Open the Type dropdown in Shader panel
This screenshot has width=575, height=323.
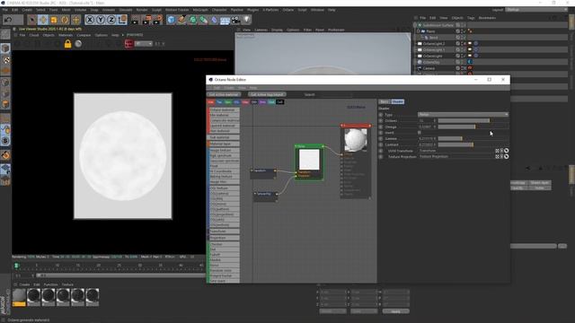[464, 115]
